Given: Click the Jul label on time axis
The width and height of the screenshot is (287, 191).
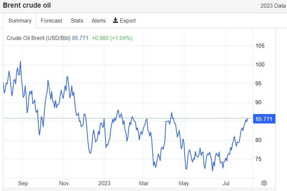Looking at the screenshot, I should [x=227, y=183].
